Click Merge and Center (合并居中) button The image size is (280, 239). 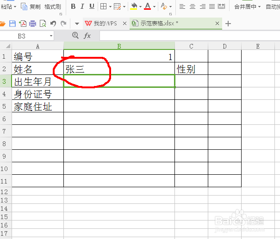245,7
